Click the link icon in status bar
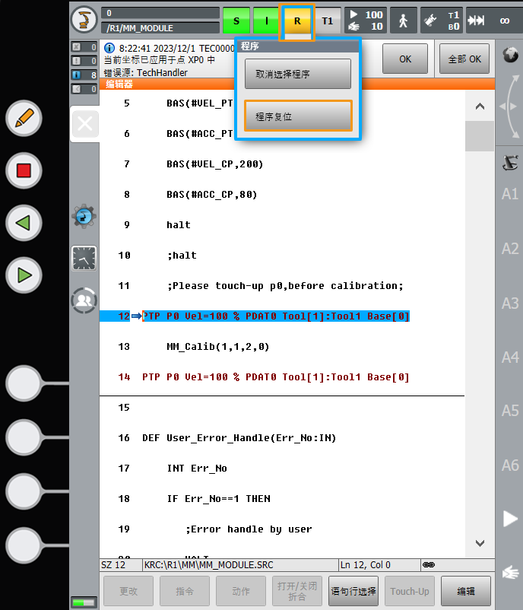 click(x=429, y=564)
